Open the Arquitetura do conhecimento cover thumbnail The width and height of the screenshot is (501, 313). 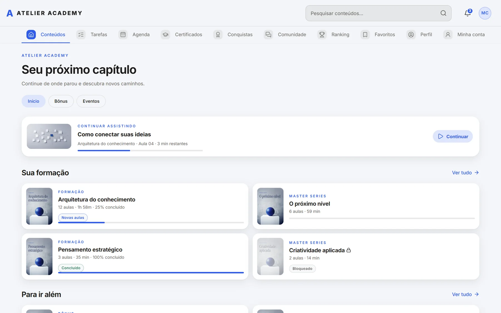pyautogui.click(x=39, y=206)
